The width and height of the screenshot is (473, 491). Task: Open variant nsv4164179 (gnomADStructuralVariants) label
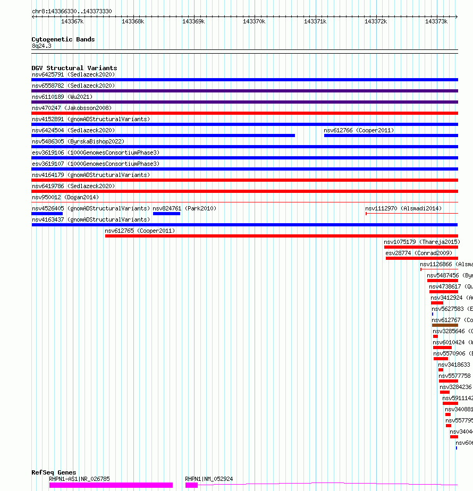click(91, 175)
